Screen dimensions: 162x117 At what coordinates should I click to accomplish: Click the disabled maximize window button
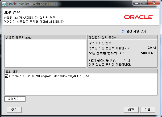(144, 3)
